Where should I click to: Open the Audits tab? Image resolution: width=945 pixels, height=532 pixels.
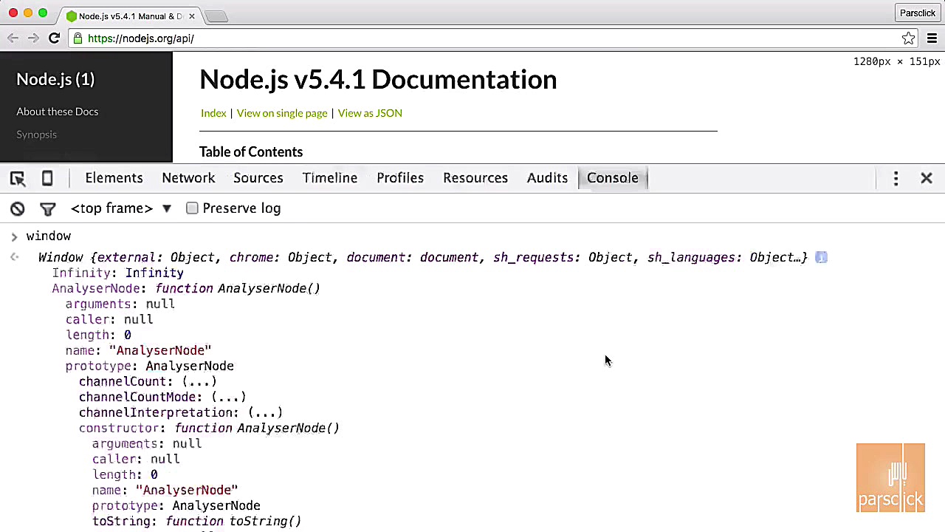[x=547, y=178]
